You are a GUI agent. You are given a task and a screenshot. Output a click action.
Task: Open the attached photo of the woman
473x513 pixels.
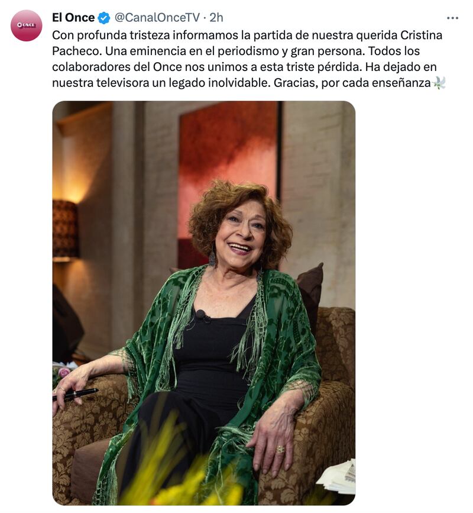pyautogui.click(x=203, y=303)
